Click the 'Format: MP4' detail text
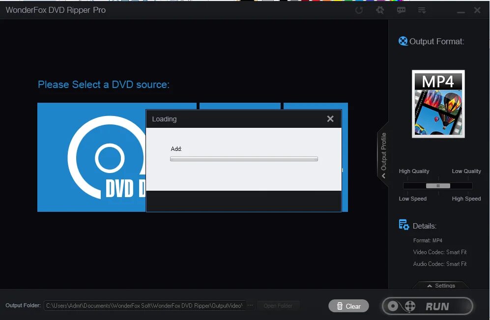This screenshot has width=490, height=320. (x=428, y=240)
